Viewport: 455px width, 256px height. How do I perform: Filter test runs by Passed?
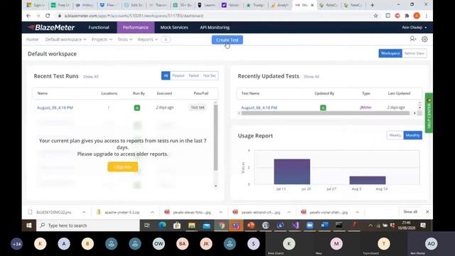tap(178, 75)
